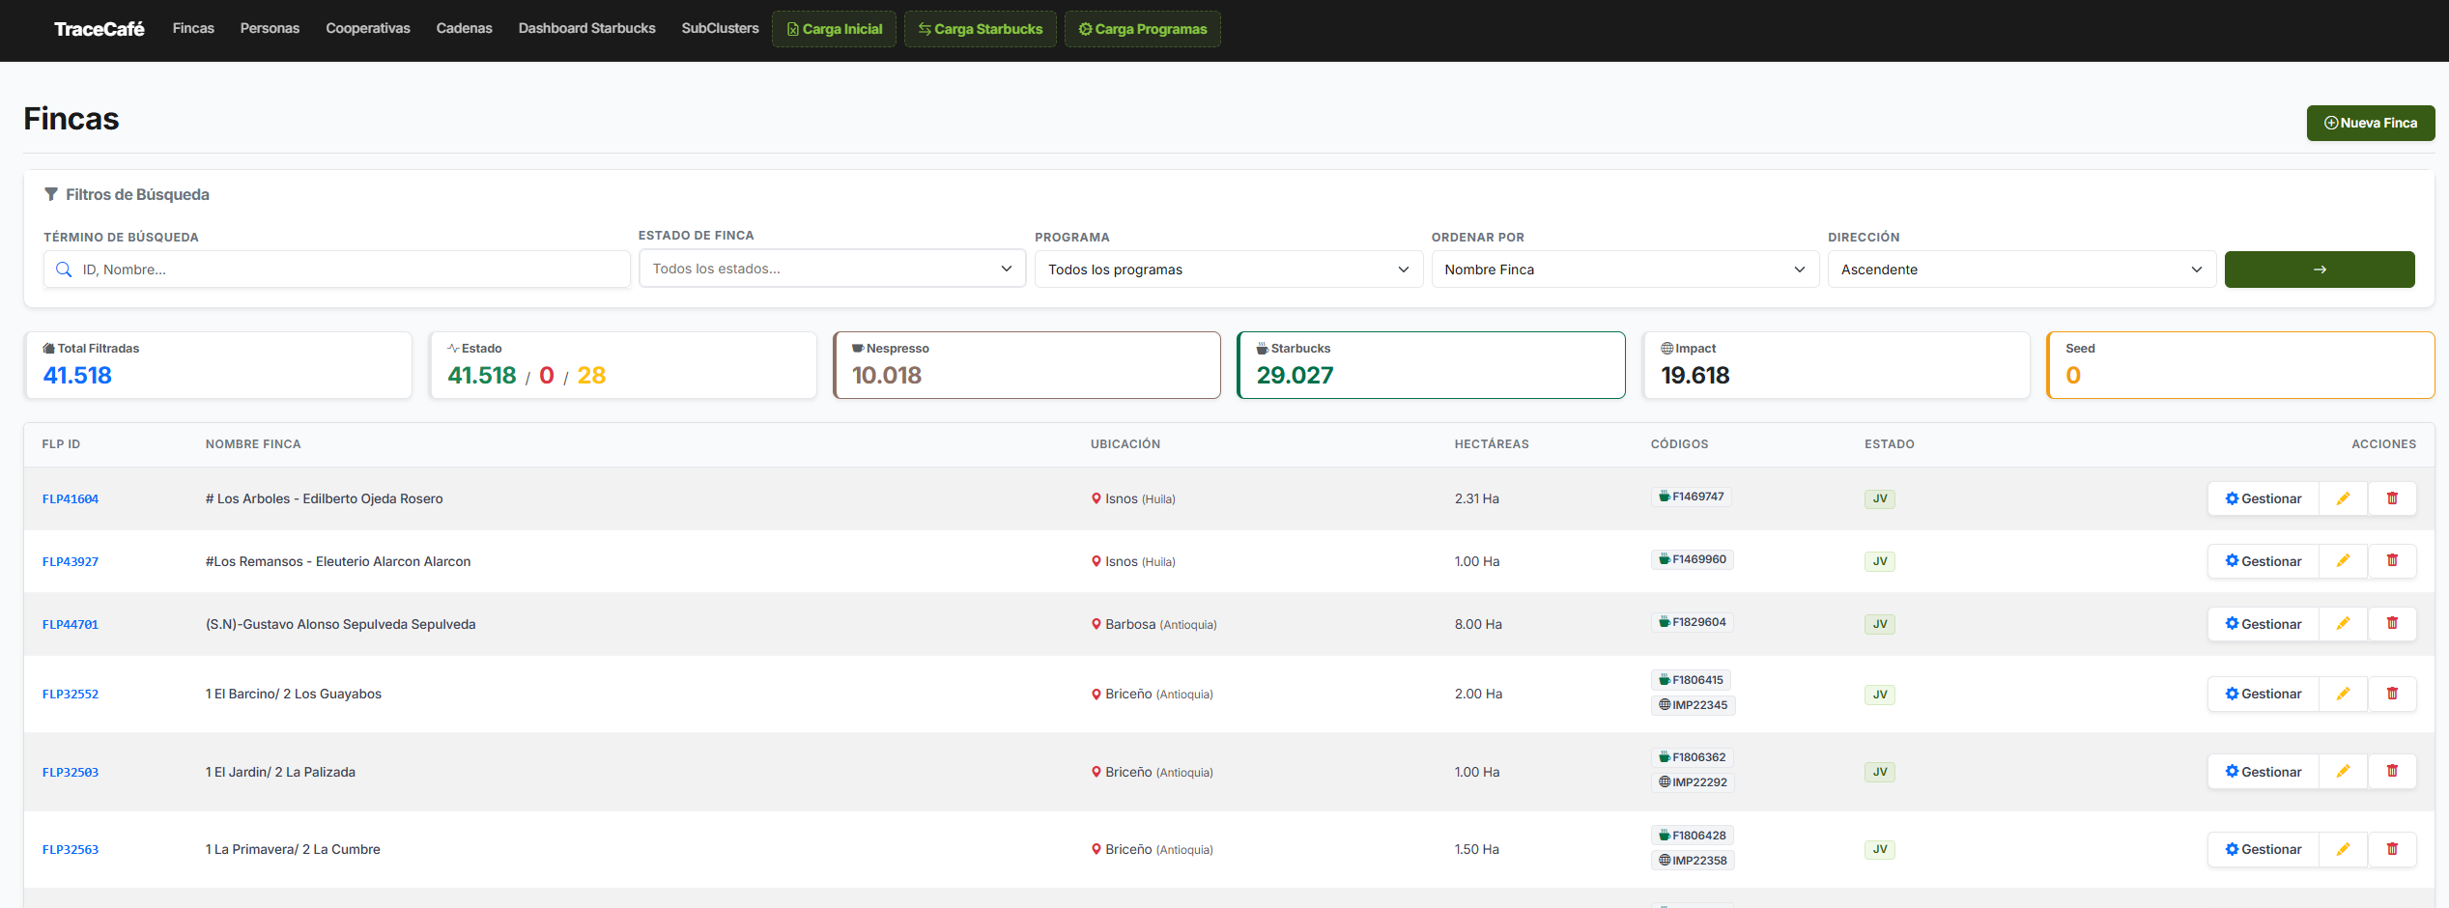2449x908 pixels.
Task: Click the filter funnel icon
Action: click(x=51, y=194)
